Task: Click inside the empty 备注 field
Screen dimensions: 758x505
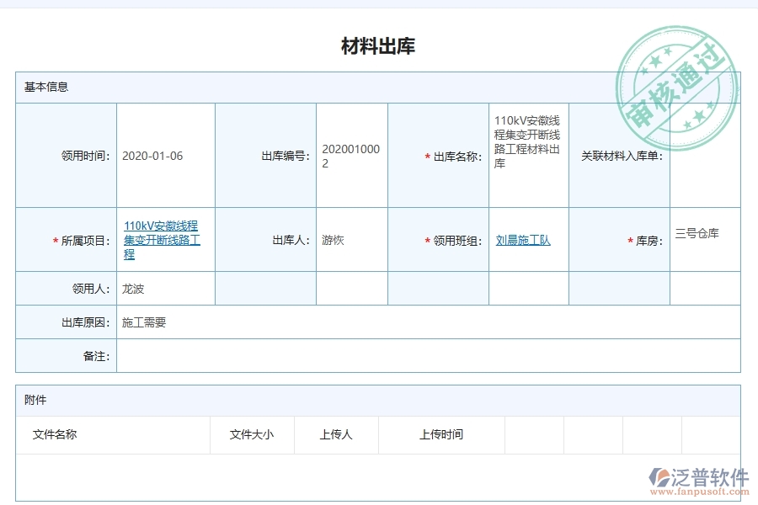Action: pyautogui.click(x=337, y=355)
